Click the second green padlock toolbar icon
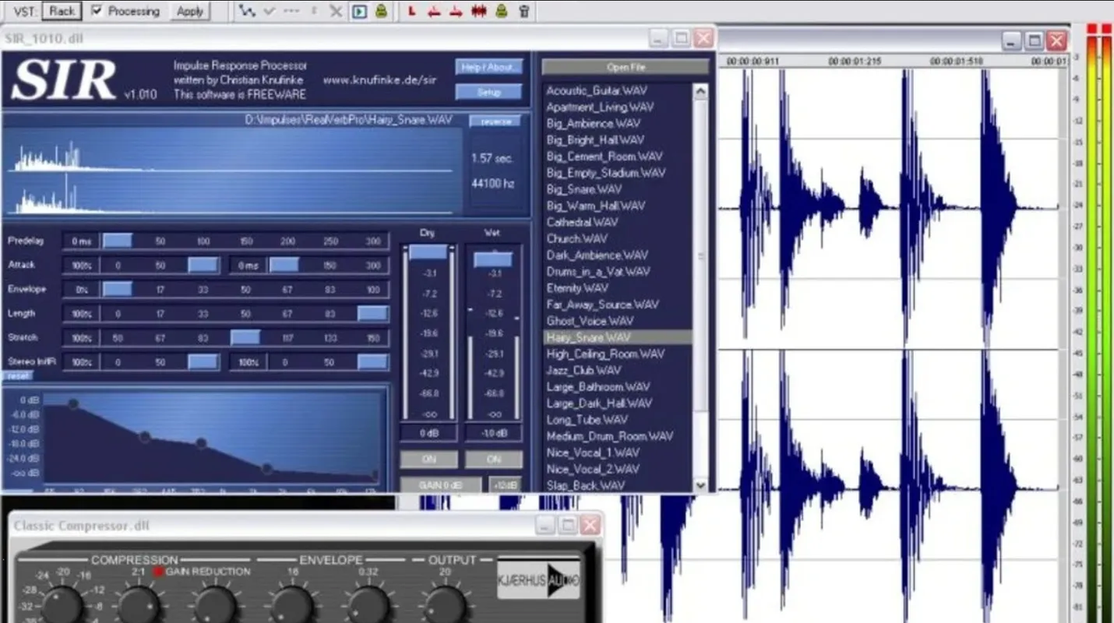This screenshot has height=623, width=1114. 501,11
